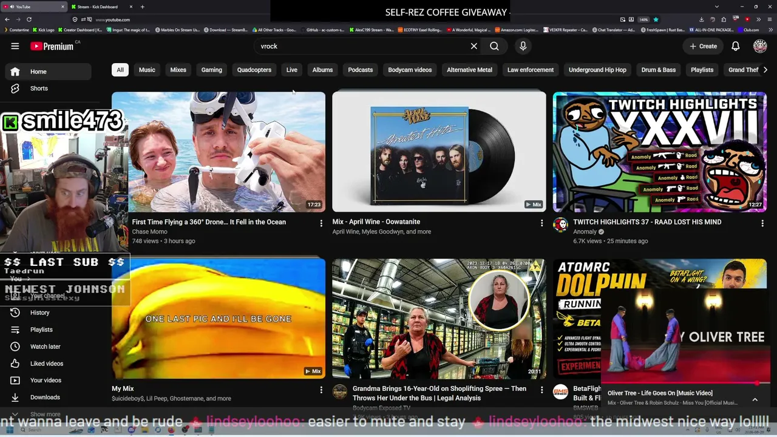777x437 pixels.
Task: Reset the 140% zoom level indicator
Action: click(x=643, y=19)
